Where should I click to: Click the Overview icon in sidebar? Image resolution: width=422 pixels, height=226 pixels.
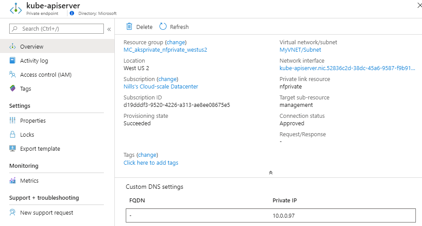[x=12, y=46]
